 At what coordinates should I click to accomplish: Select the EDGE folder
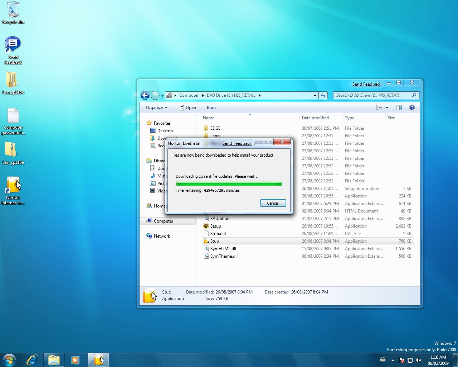pos(215,128)
